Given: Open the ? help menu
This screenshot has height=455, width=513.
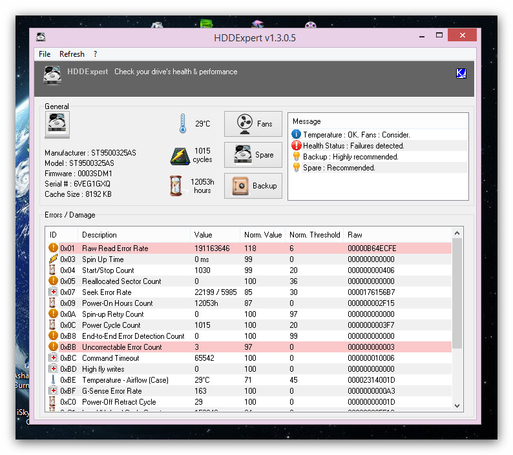Looking at the screenshot, I should [x=95, y=54].
